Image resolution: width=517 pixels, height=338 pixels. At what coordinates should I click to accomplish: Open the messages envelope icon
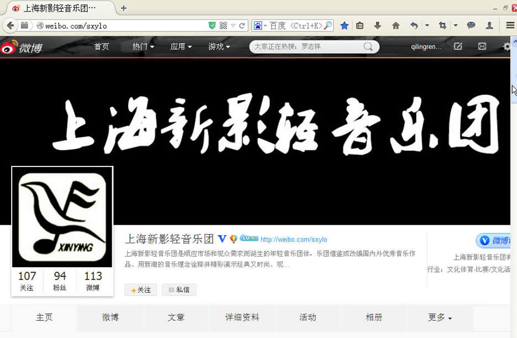pyautogui.click(x=482, y=46)
